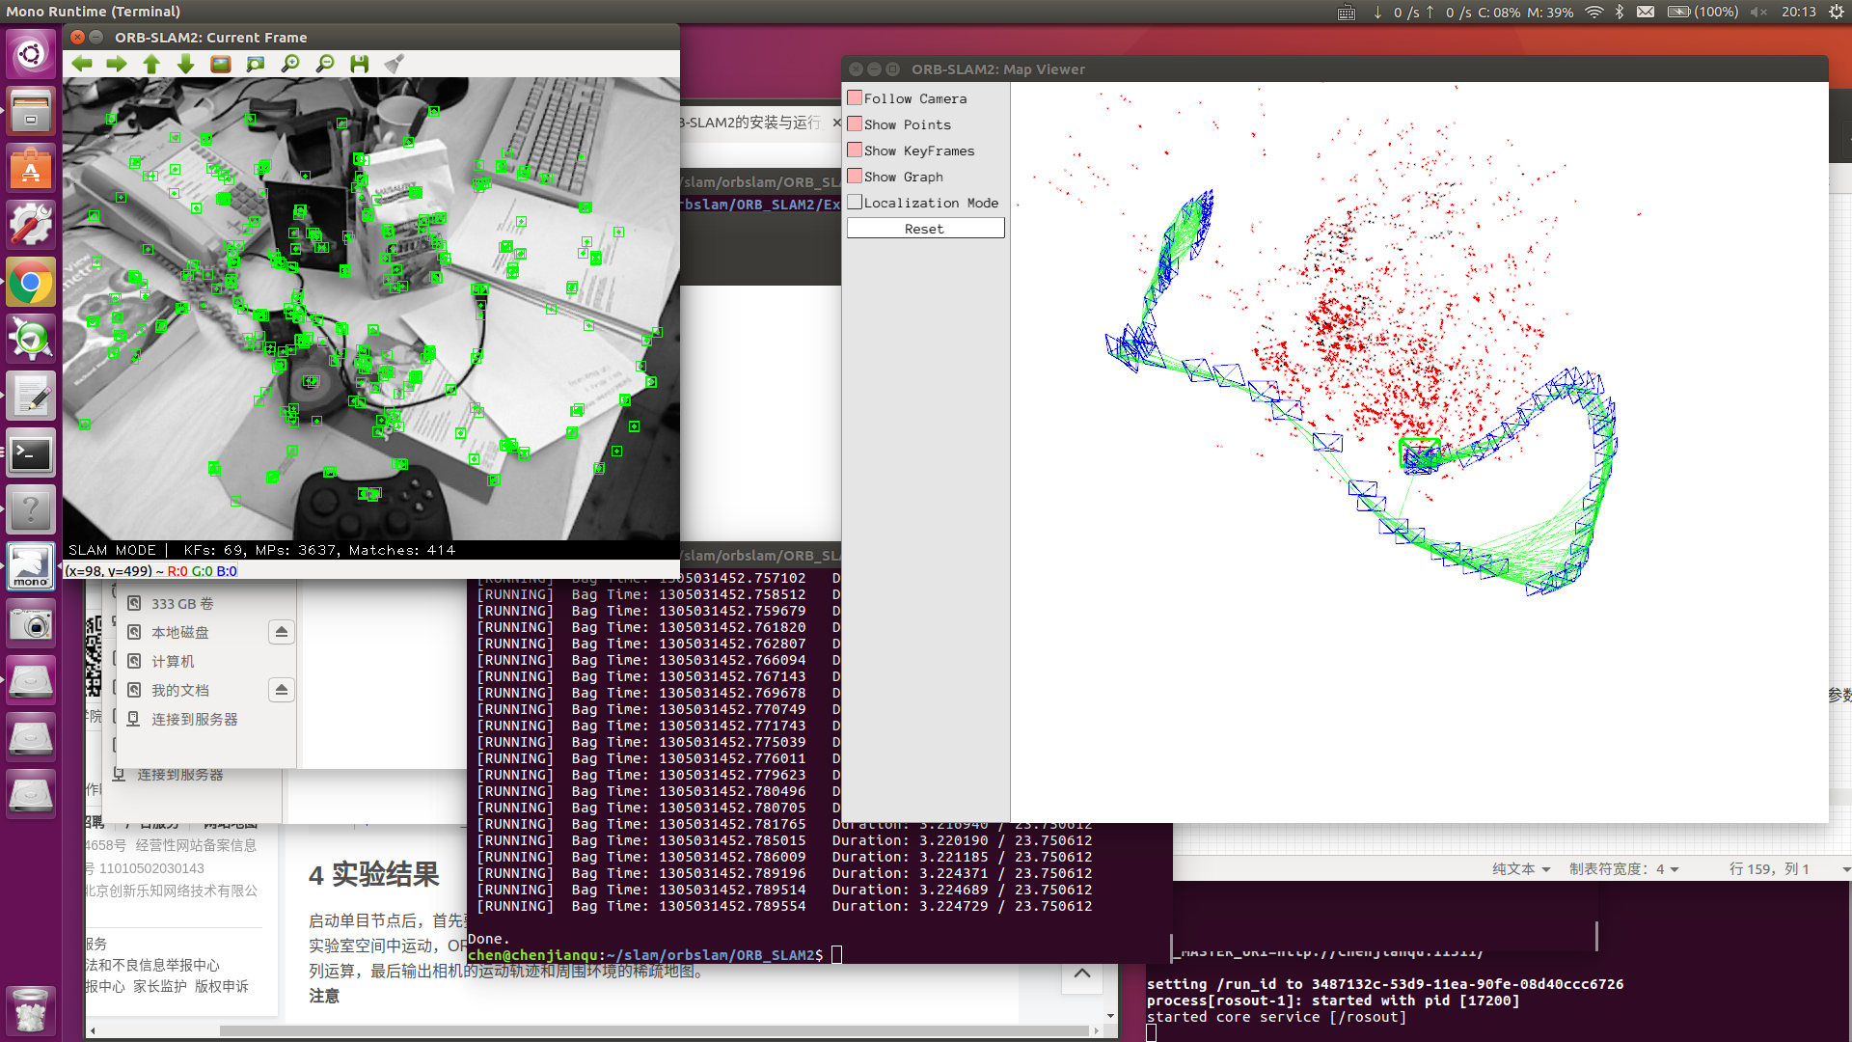Close the SLAM2的安装与运行 browser tab
Screen dimensions: 1852x1042
(x=836, y=123)
